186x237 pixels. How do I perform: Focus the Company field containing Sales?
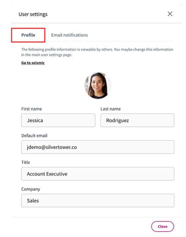click(98, 200)
